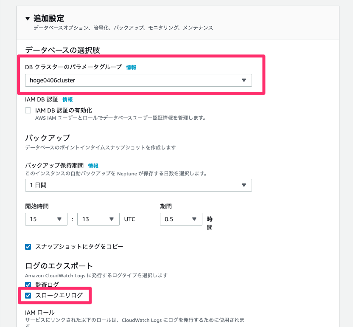Open backup retention dropdown showing 1 日間
353x327 pixels.
point(138,185)
